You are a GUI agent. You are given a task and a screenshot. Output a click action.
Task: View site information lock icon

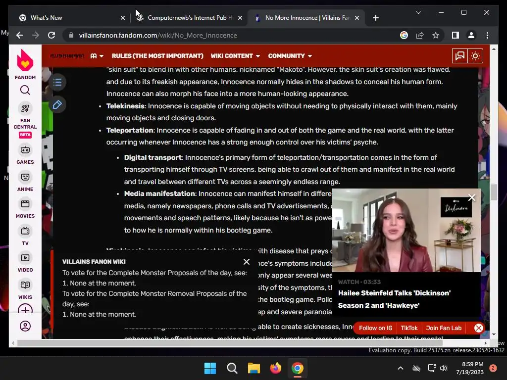(x=71, y=35)
